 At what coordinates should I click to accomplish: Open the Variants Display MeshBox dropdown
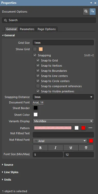63,121
